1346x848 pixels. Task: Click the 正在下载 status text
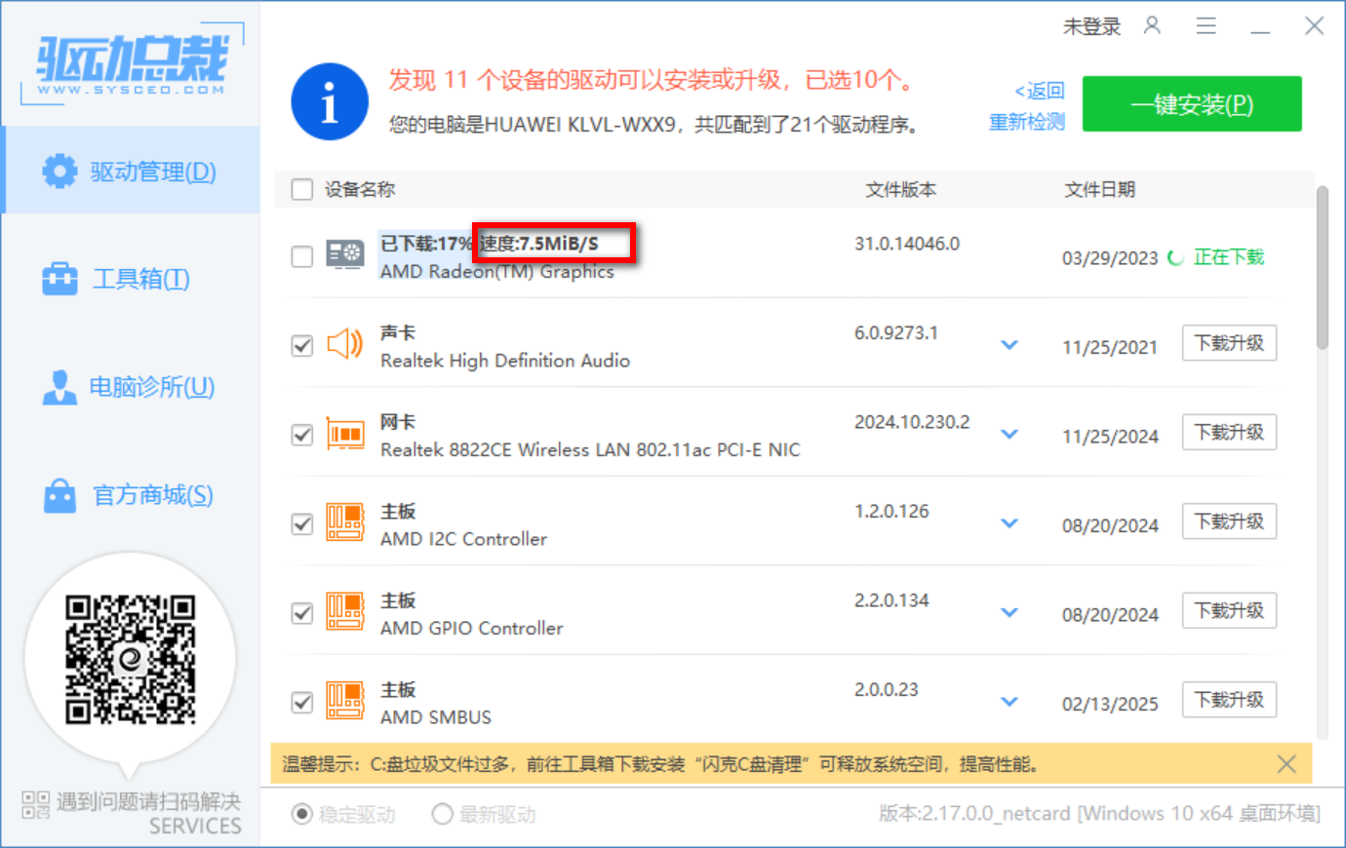pyautogui.click(x=1229, y=257)
